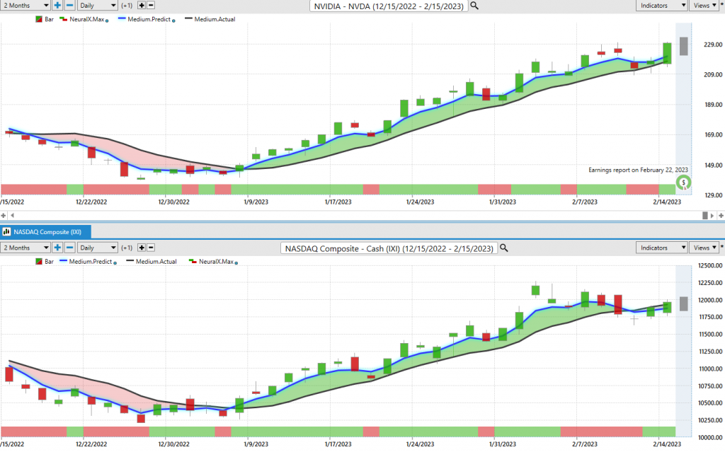Click the NVIDIA - NVDA symbol search field

[389, 6]
